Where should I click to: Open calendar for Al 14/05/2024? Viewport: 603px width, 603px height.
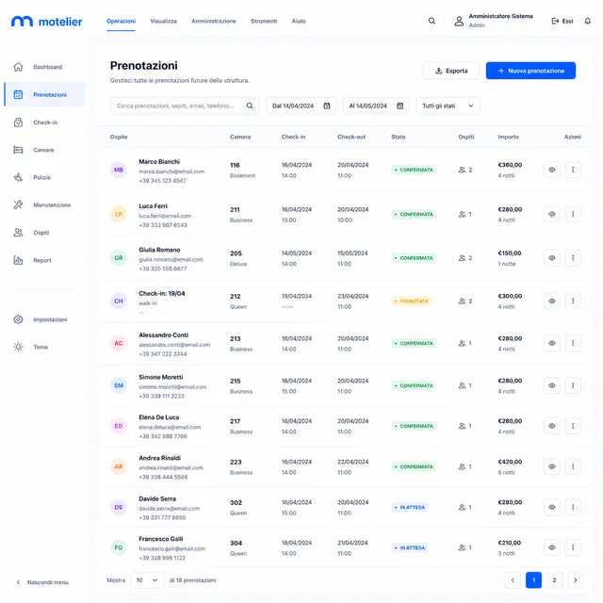coord(399,106)
